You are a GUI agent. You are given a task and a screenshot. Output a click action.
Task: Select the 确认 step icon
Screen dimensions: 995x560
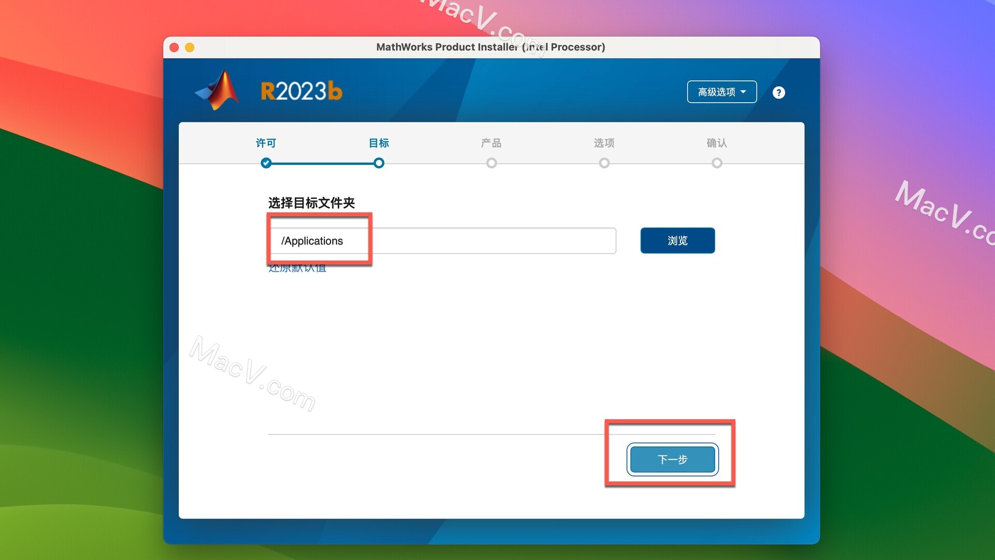tap(717, 162)
